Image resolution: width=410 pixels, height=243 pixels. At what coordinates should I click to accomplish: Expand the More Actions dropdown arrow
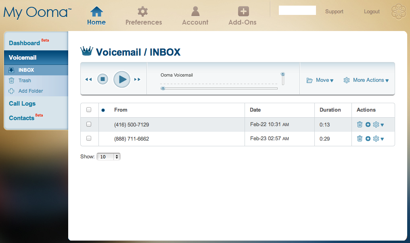(387, 81)
